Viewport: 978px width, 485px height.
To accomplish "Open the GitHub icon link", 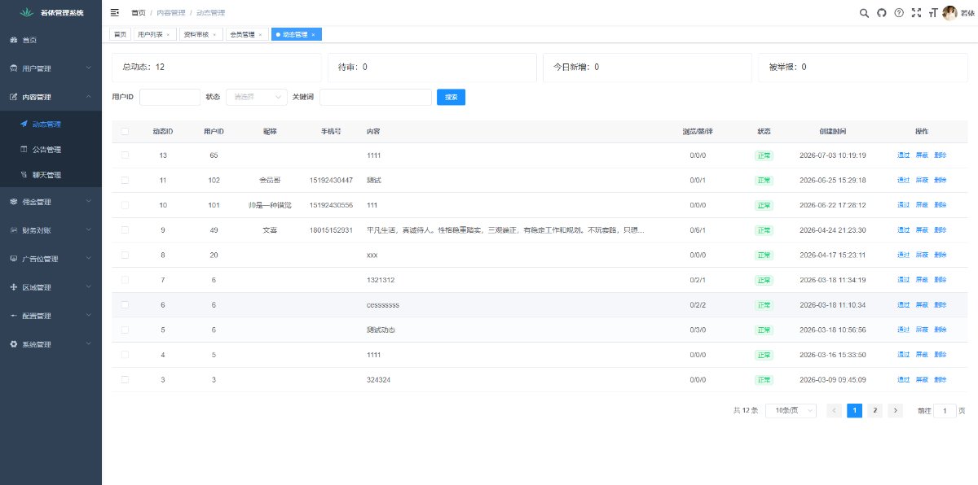I will click(x=882, y=13).
